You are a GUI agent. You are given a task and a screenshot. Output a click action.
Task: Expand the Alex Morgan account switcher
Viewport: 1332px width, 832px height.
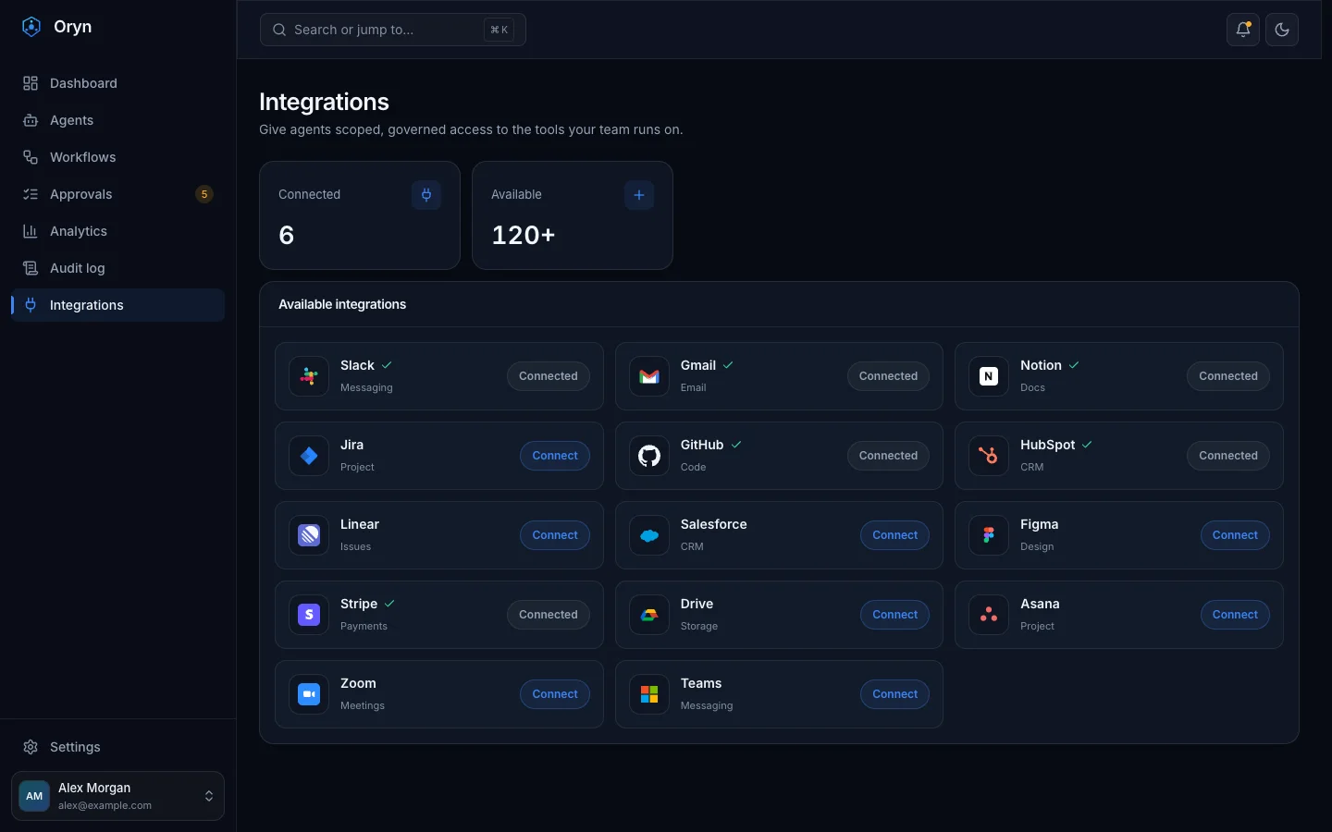[x=118, y=796]
